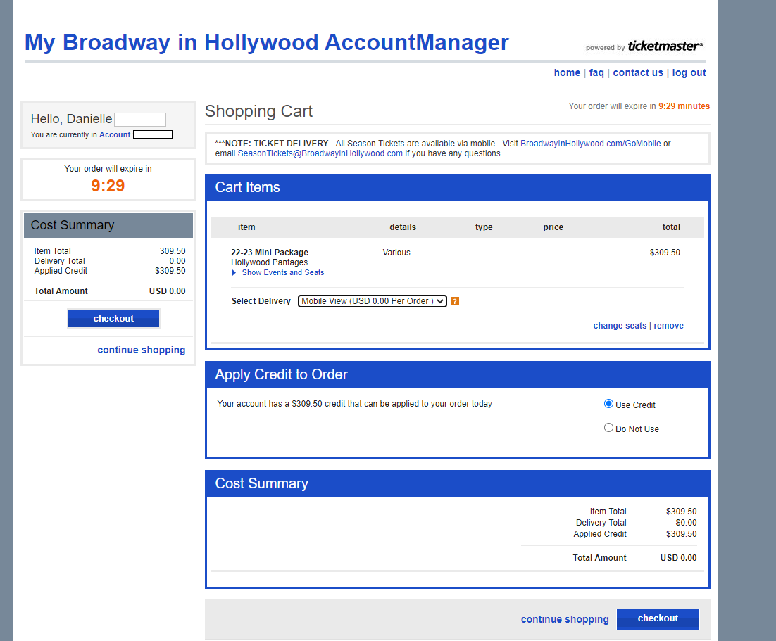Click the 9:29 expiration timer in sidebar
The image size is (776, 641).
point(108,186)
